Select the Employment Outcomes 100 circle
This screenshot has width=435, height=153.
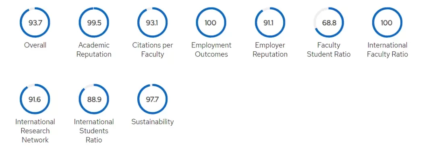tap(211, 22)
